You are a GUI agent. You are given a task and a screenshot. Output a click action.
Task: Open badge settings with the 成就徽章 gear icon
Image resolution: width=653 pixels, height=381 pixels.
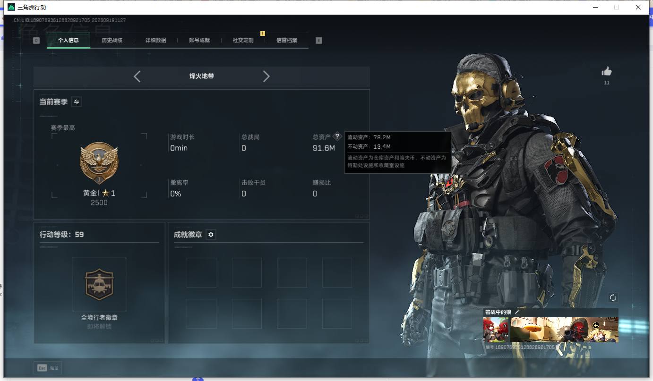click(x=211, y=235)
